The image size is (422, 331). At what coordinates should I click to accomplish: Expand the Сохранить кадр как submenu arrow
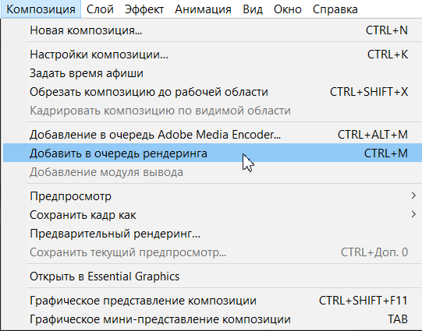(x=413, y=214)
